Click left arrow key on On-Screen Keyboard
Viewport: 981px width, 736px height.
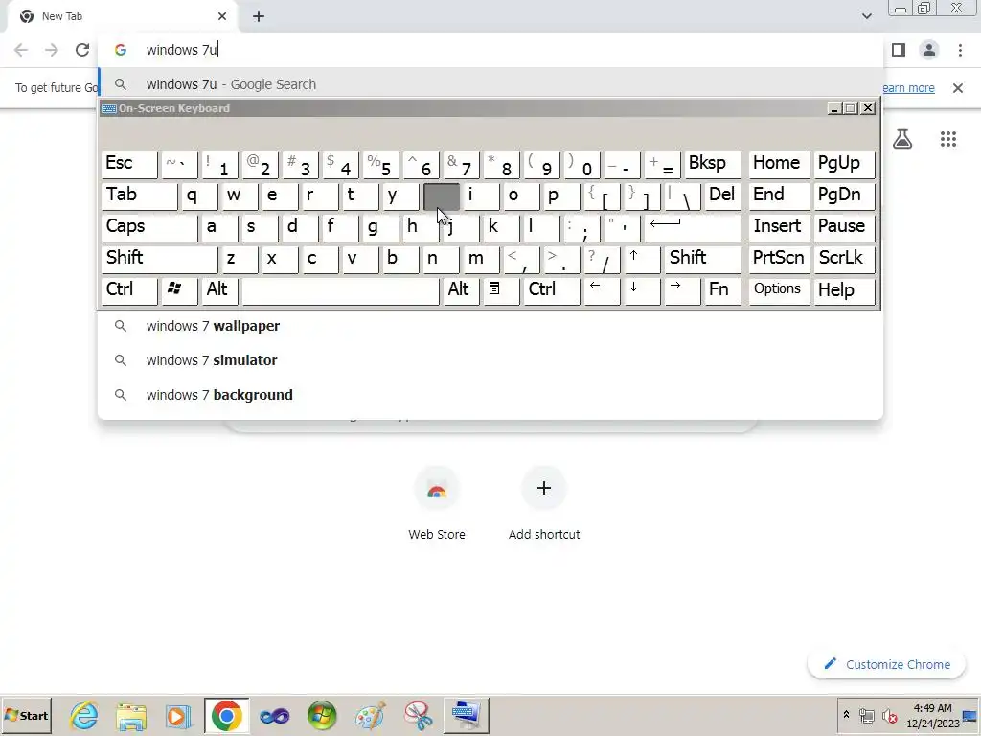(x=602, y=291)
